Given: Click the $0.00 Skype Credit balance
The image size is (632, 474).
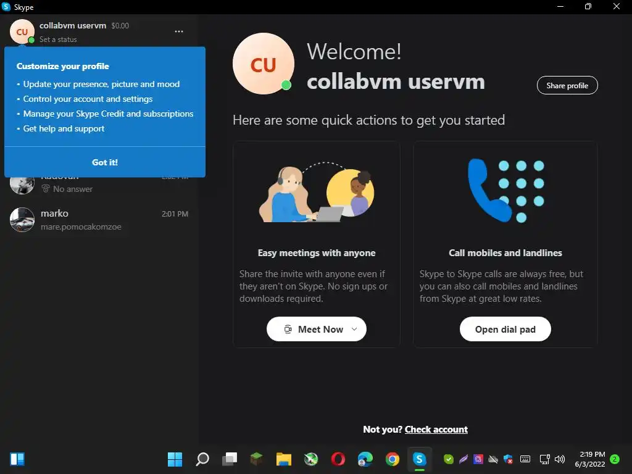Looking at the screenshot, I should 120,26.
